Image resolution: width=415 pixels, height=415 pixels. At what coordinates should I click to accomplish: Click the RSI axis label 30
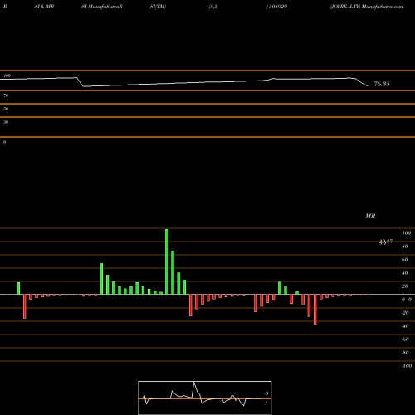pyautogui.click(x=6, y=122)
